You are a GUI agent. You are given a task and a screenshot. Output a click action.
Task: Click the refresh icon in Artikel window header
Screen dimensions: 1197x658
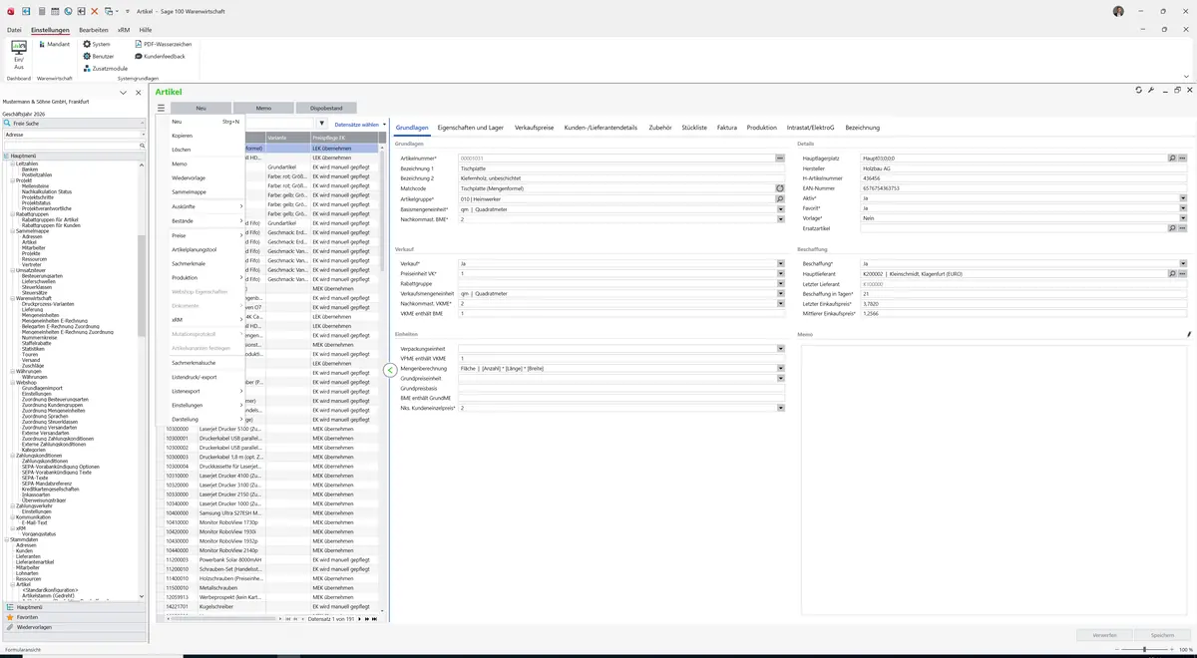click(1138, 90)
